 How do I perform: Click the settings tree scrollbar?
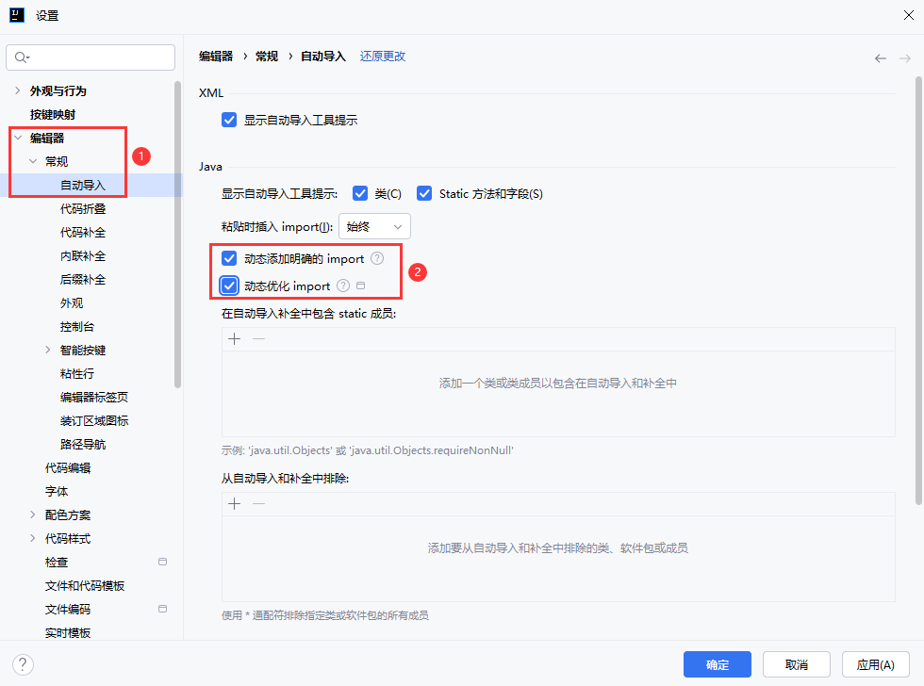click(177, 235)
